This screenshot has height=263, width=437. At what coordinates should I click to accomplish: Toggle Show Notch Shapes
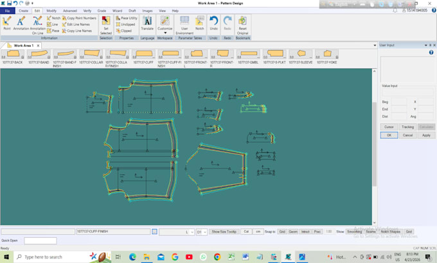click(391, 231)
